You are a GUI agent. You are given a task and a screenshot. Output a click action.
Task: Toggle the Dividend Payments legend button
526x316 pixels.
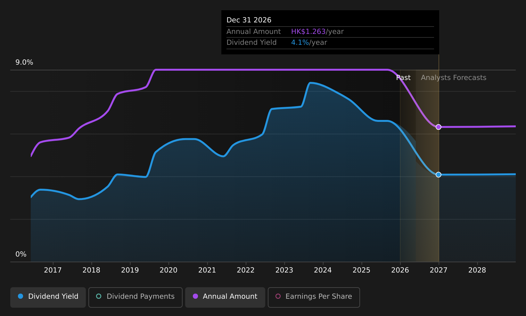[136, 297]
